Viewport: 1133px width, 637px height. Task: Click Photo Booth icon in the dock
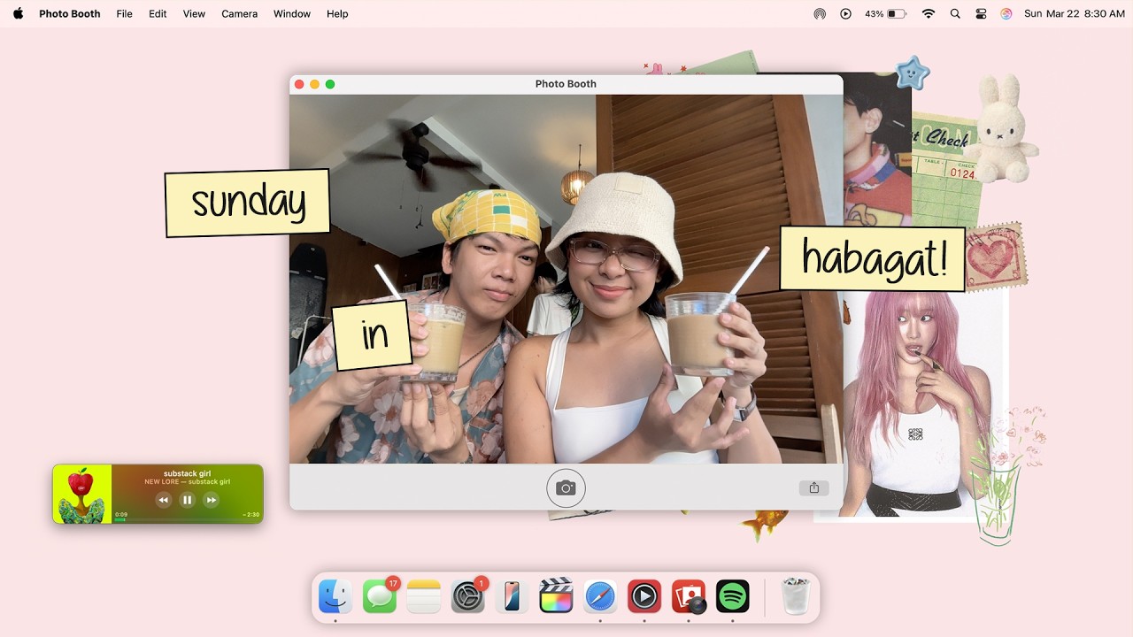(x=689, y=596)
